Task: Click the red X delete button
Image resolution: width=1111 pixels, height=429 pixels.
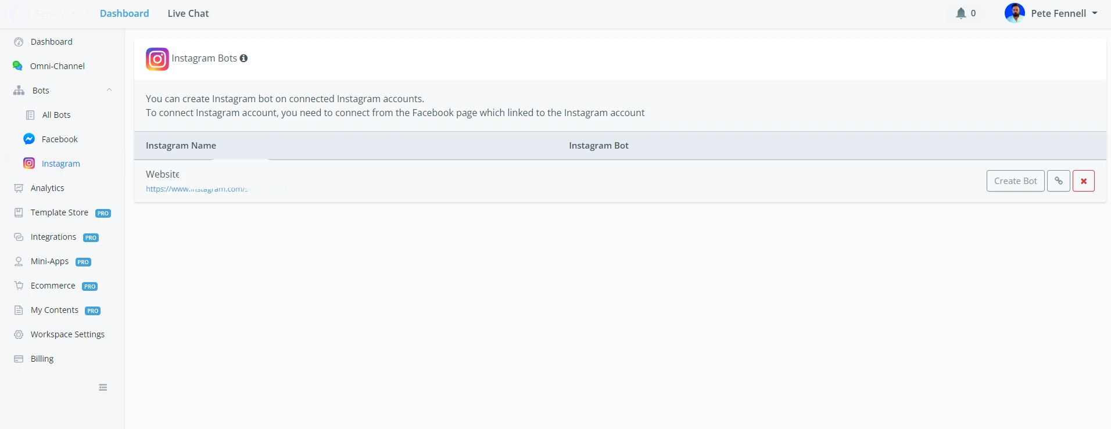Action: (x=1083, y=181)
